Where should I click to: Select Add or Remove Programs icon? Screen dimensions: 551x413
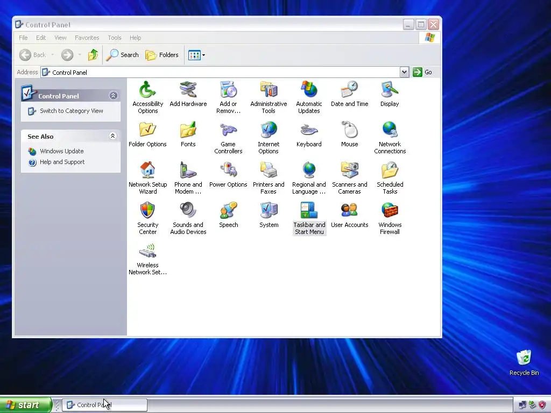[228, 97]
